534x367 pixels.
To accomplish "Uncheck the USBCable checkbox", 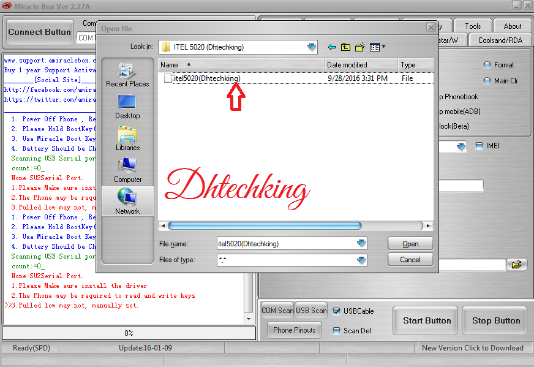I will [336, 311].
